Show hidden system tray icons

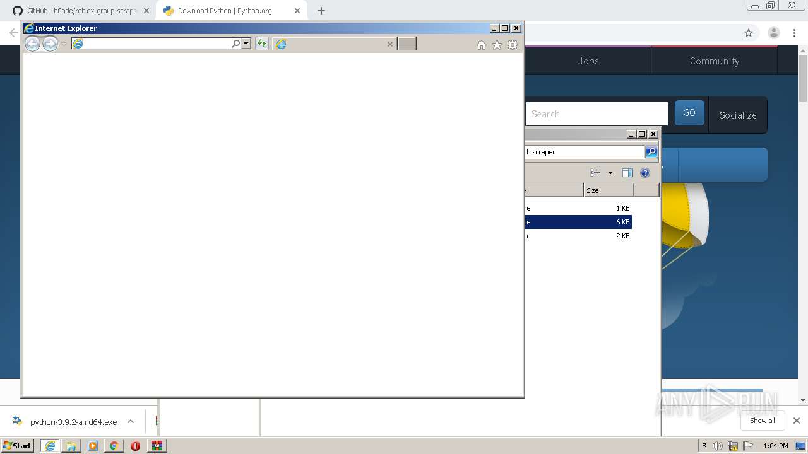(704, 446)
